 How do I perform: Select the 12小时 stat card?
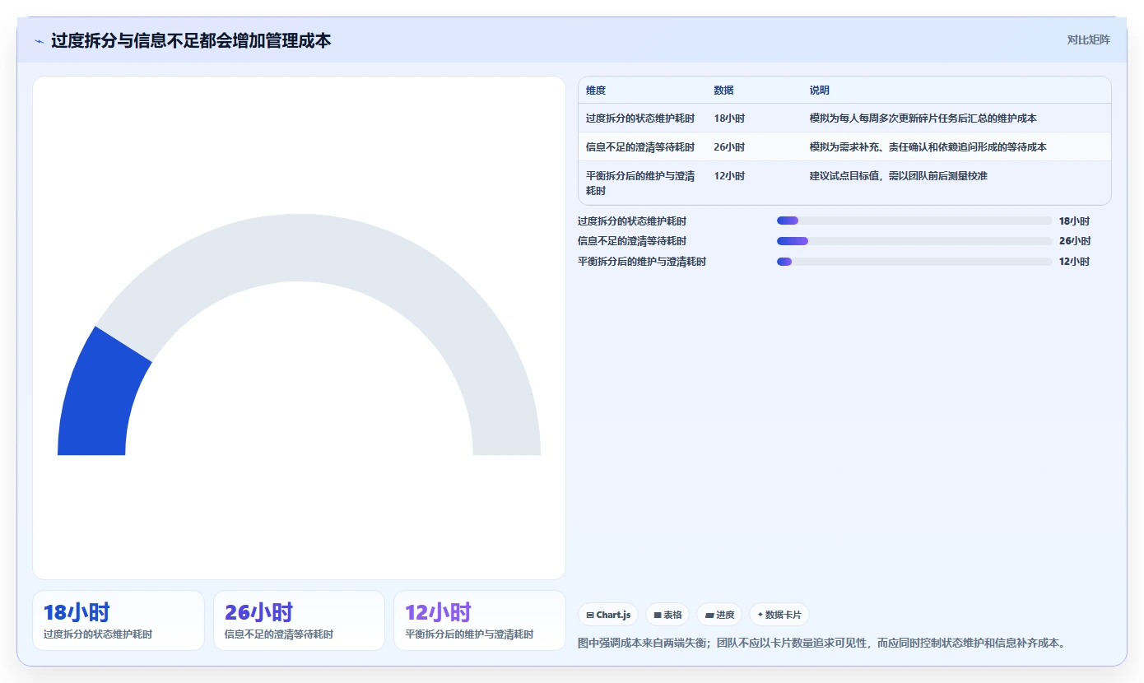(480, 620)
